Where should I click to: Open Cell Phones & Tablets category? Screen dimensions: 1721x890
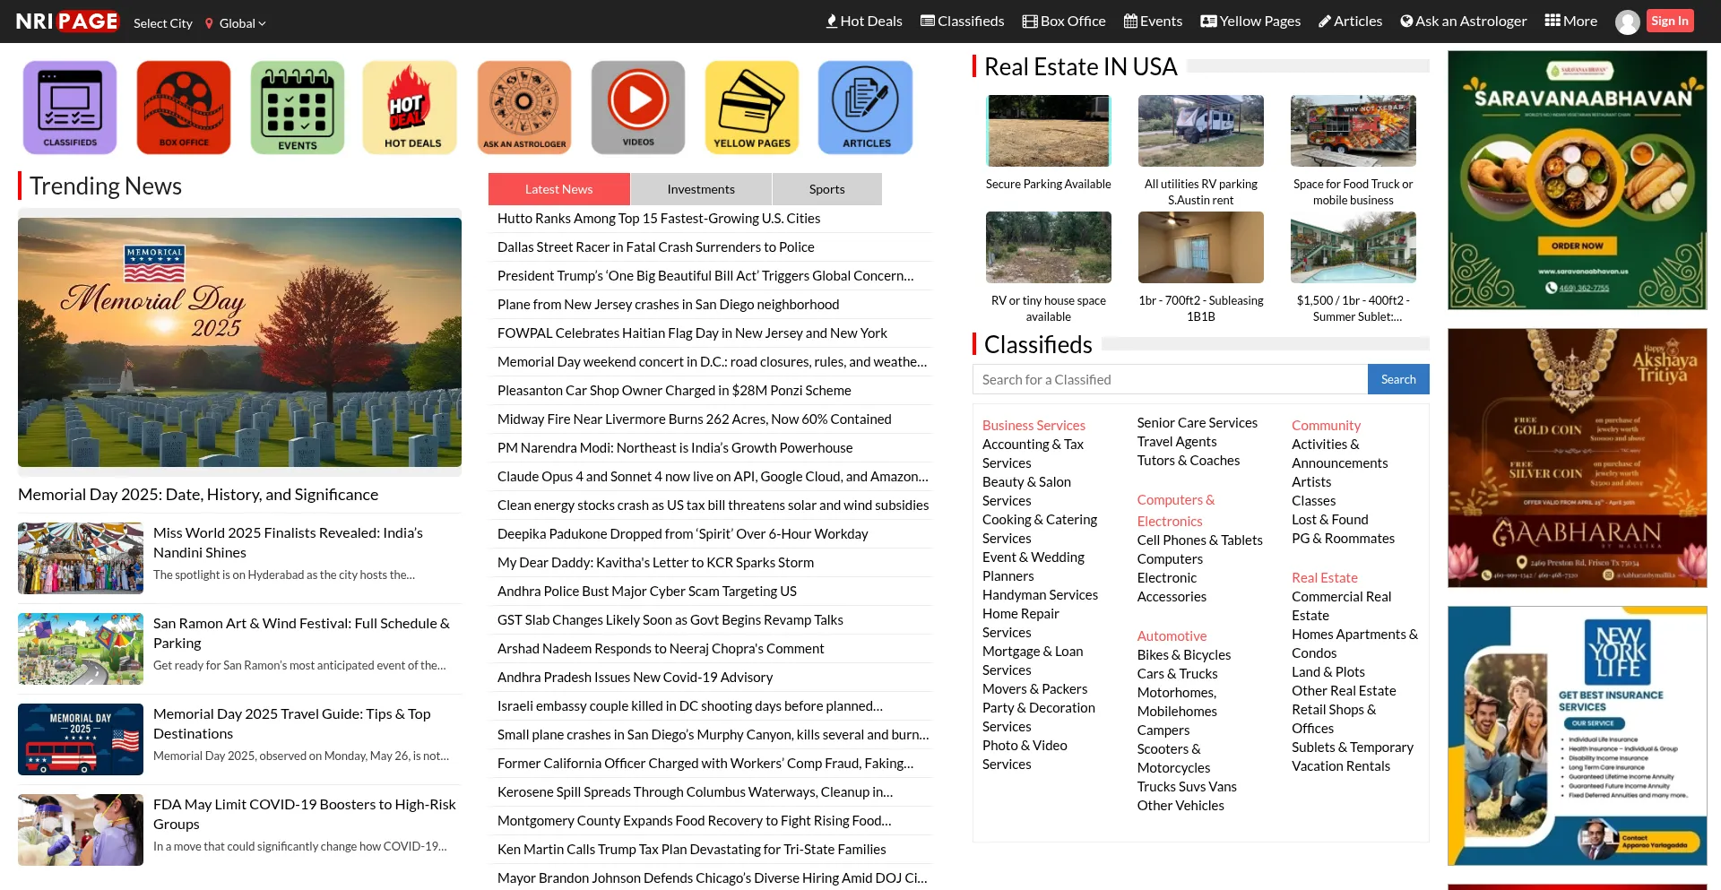click(1199, 540)
